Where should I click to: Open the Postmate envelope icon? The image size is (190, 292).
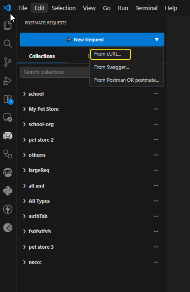point(8,136)
